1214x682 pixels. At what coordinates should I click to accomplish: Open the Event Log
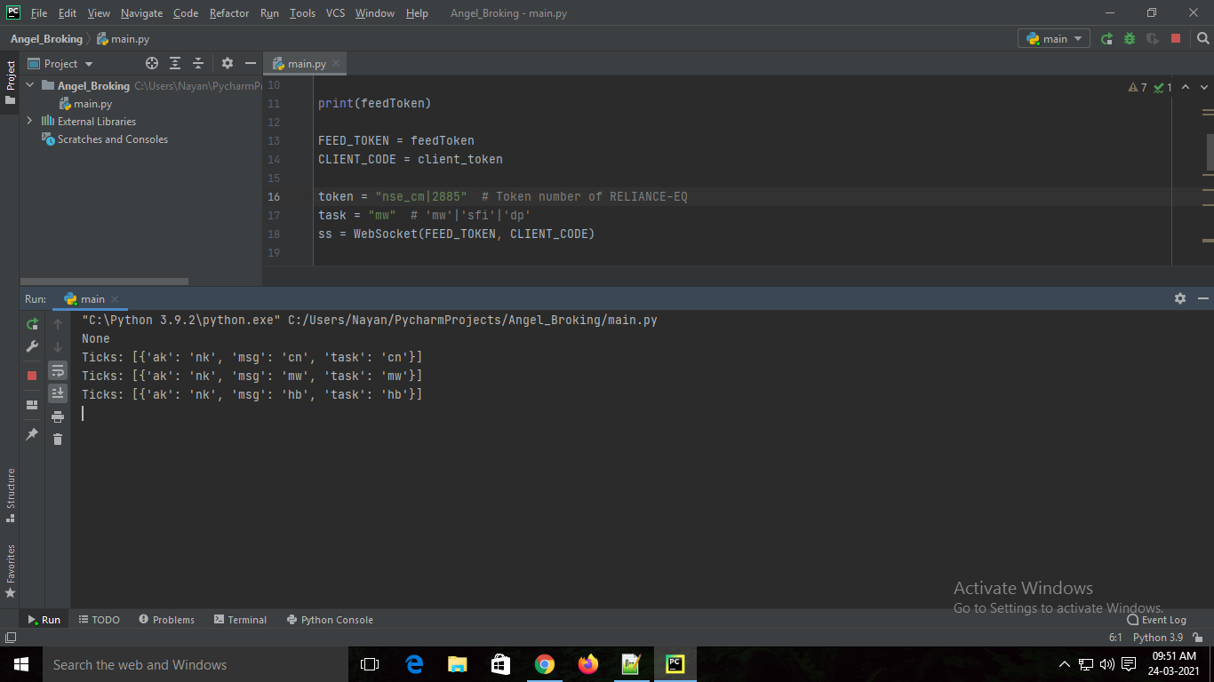tap(1156, 620)
